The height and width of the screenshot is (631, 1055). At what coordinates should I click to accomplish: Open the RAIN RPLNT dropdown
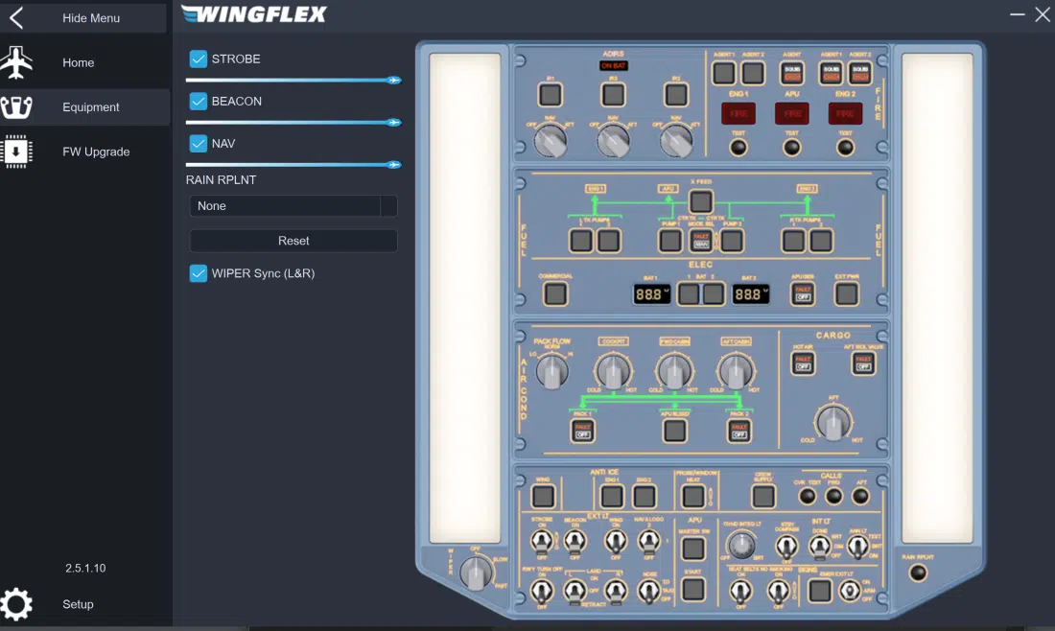coord(293,206)
